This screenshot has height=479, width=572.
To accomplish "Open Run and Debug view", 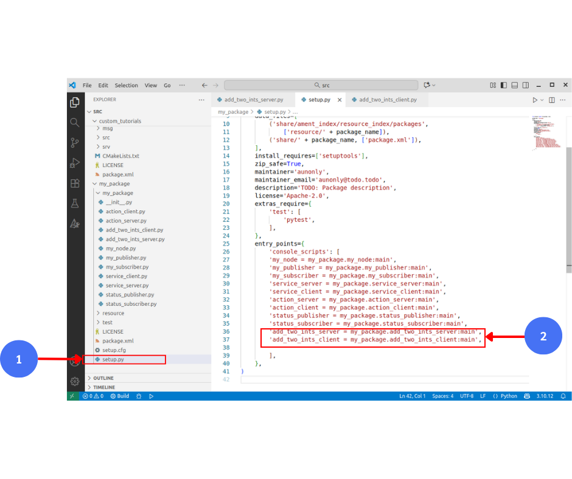I will coord(75,162).
